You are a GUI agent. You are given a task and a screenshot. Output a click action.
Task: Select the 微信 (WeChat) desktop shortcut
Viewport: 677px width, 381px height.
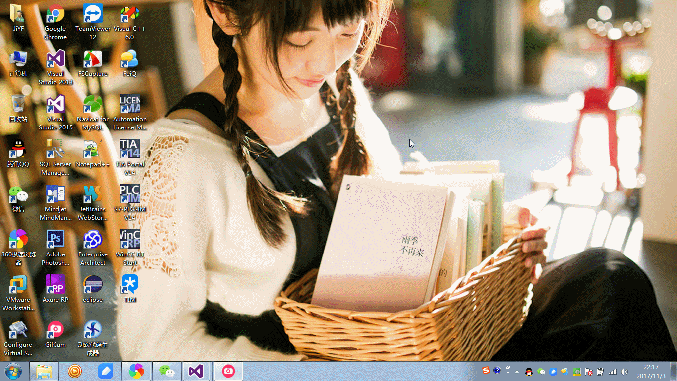[x=18, y=198]
